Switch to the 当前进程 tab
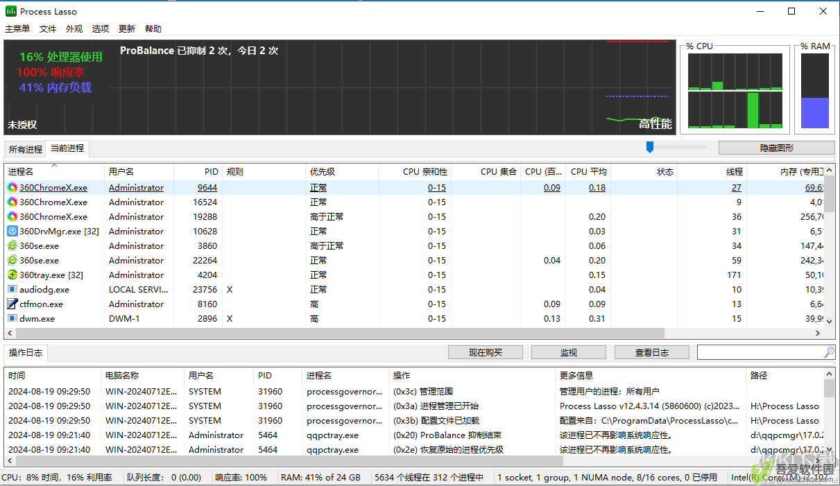840x486 pixels. tap(67, 148)
